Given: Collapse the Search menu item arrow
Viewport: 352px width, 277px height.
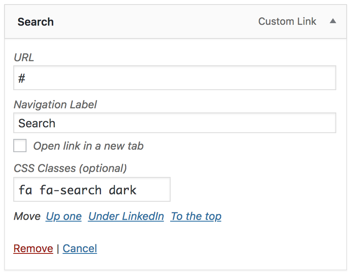Looking at the screenshot, I should [333, 21].
